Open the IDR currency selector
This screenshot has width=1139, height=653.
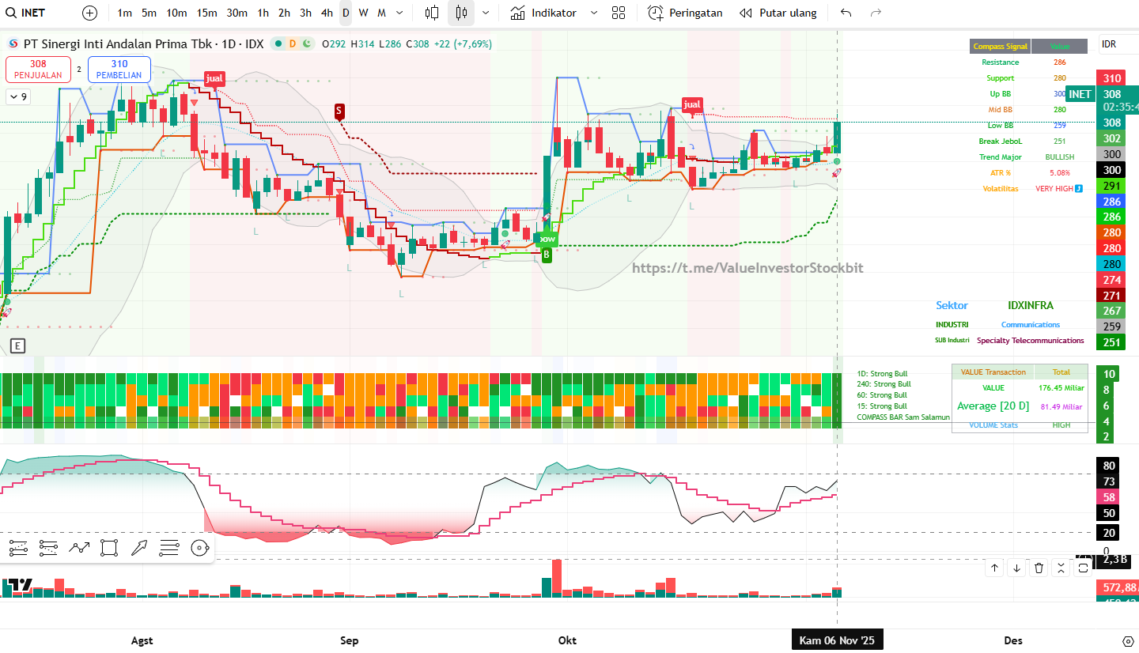click(x=1109, y=44)
